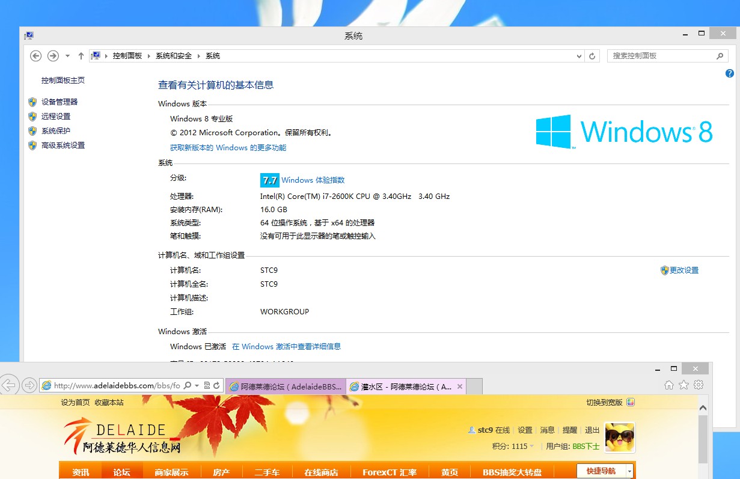Open the Windows 体验指数 link

(313, 180)
